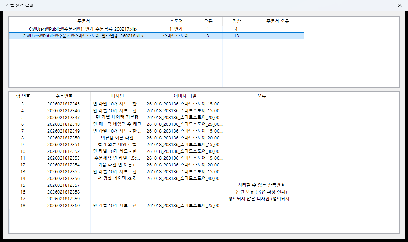Click the lower 오류 column header

pyautogui.click(x=261, y=96)
